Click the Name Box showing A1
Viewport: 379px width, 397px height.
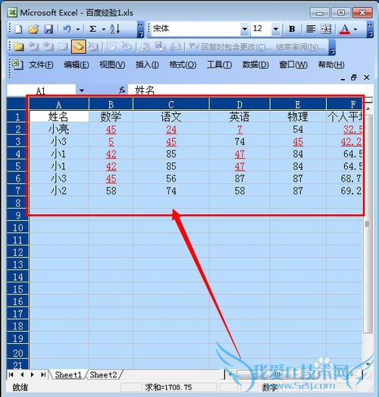(41, 90)
